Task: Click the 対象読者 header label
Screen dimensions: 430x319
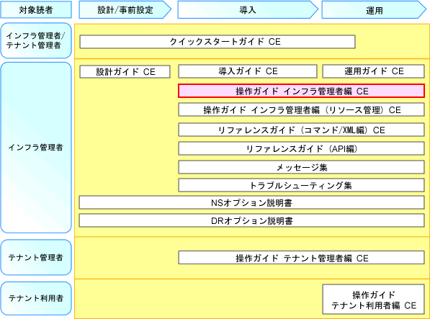Action: point(36,10)
